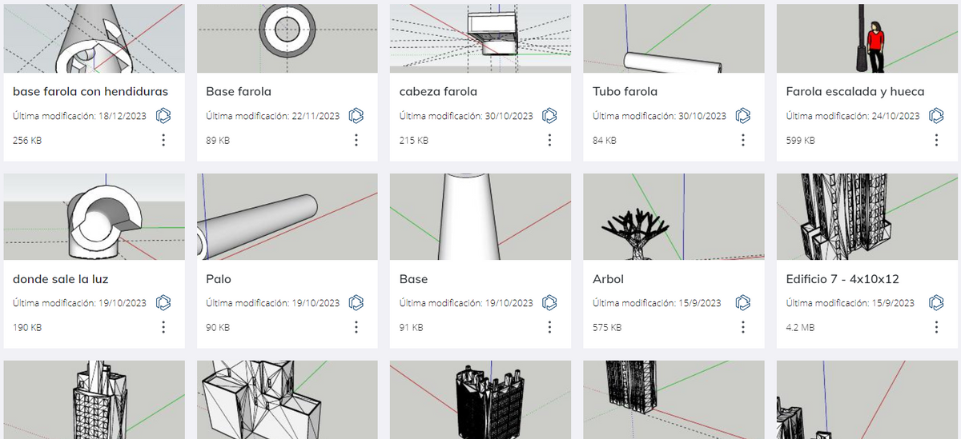The image size is (961, 439).
Task: Open three-dot menu for Edificio 7 - 4x10x12
Action: (x=936, y=327)
